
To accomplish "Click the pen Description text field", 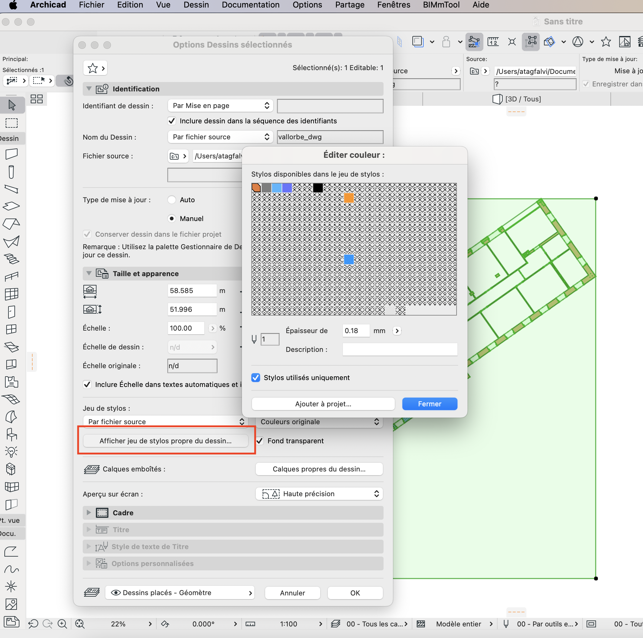I will 400,349.
